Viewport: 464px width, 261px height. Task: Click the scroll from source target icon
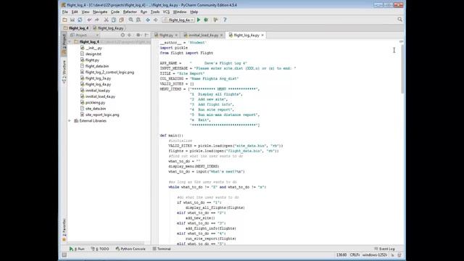[x=123, y=35]
